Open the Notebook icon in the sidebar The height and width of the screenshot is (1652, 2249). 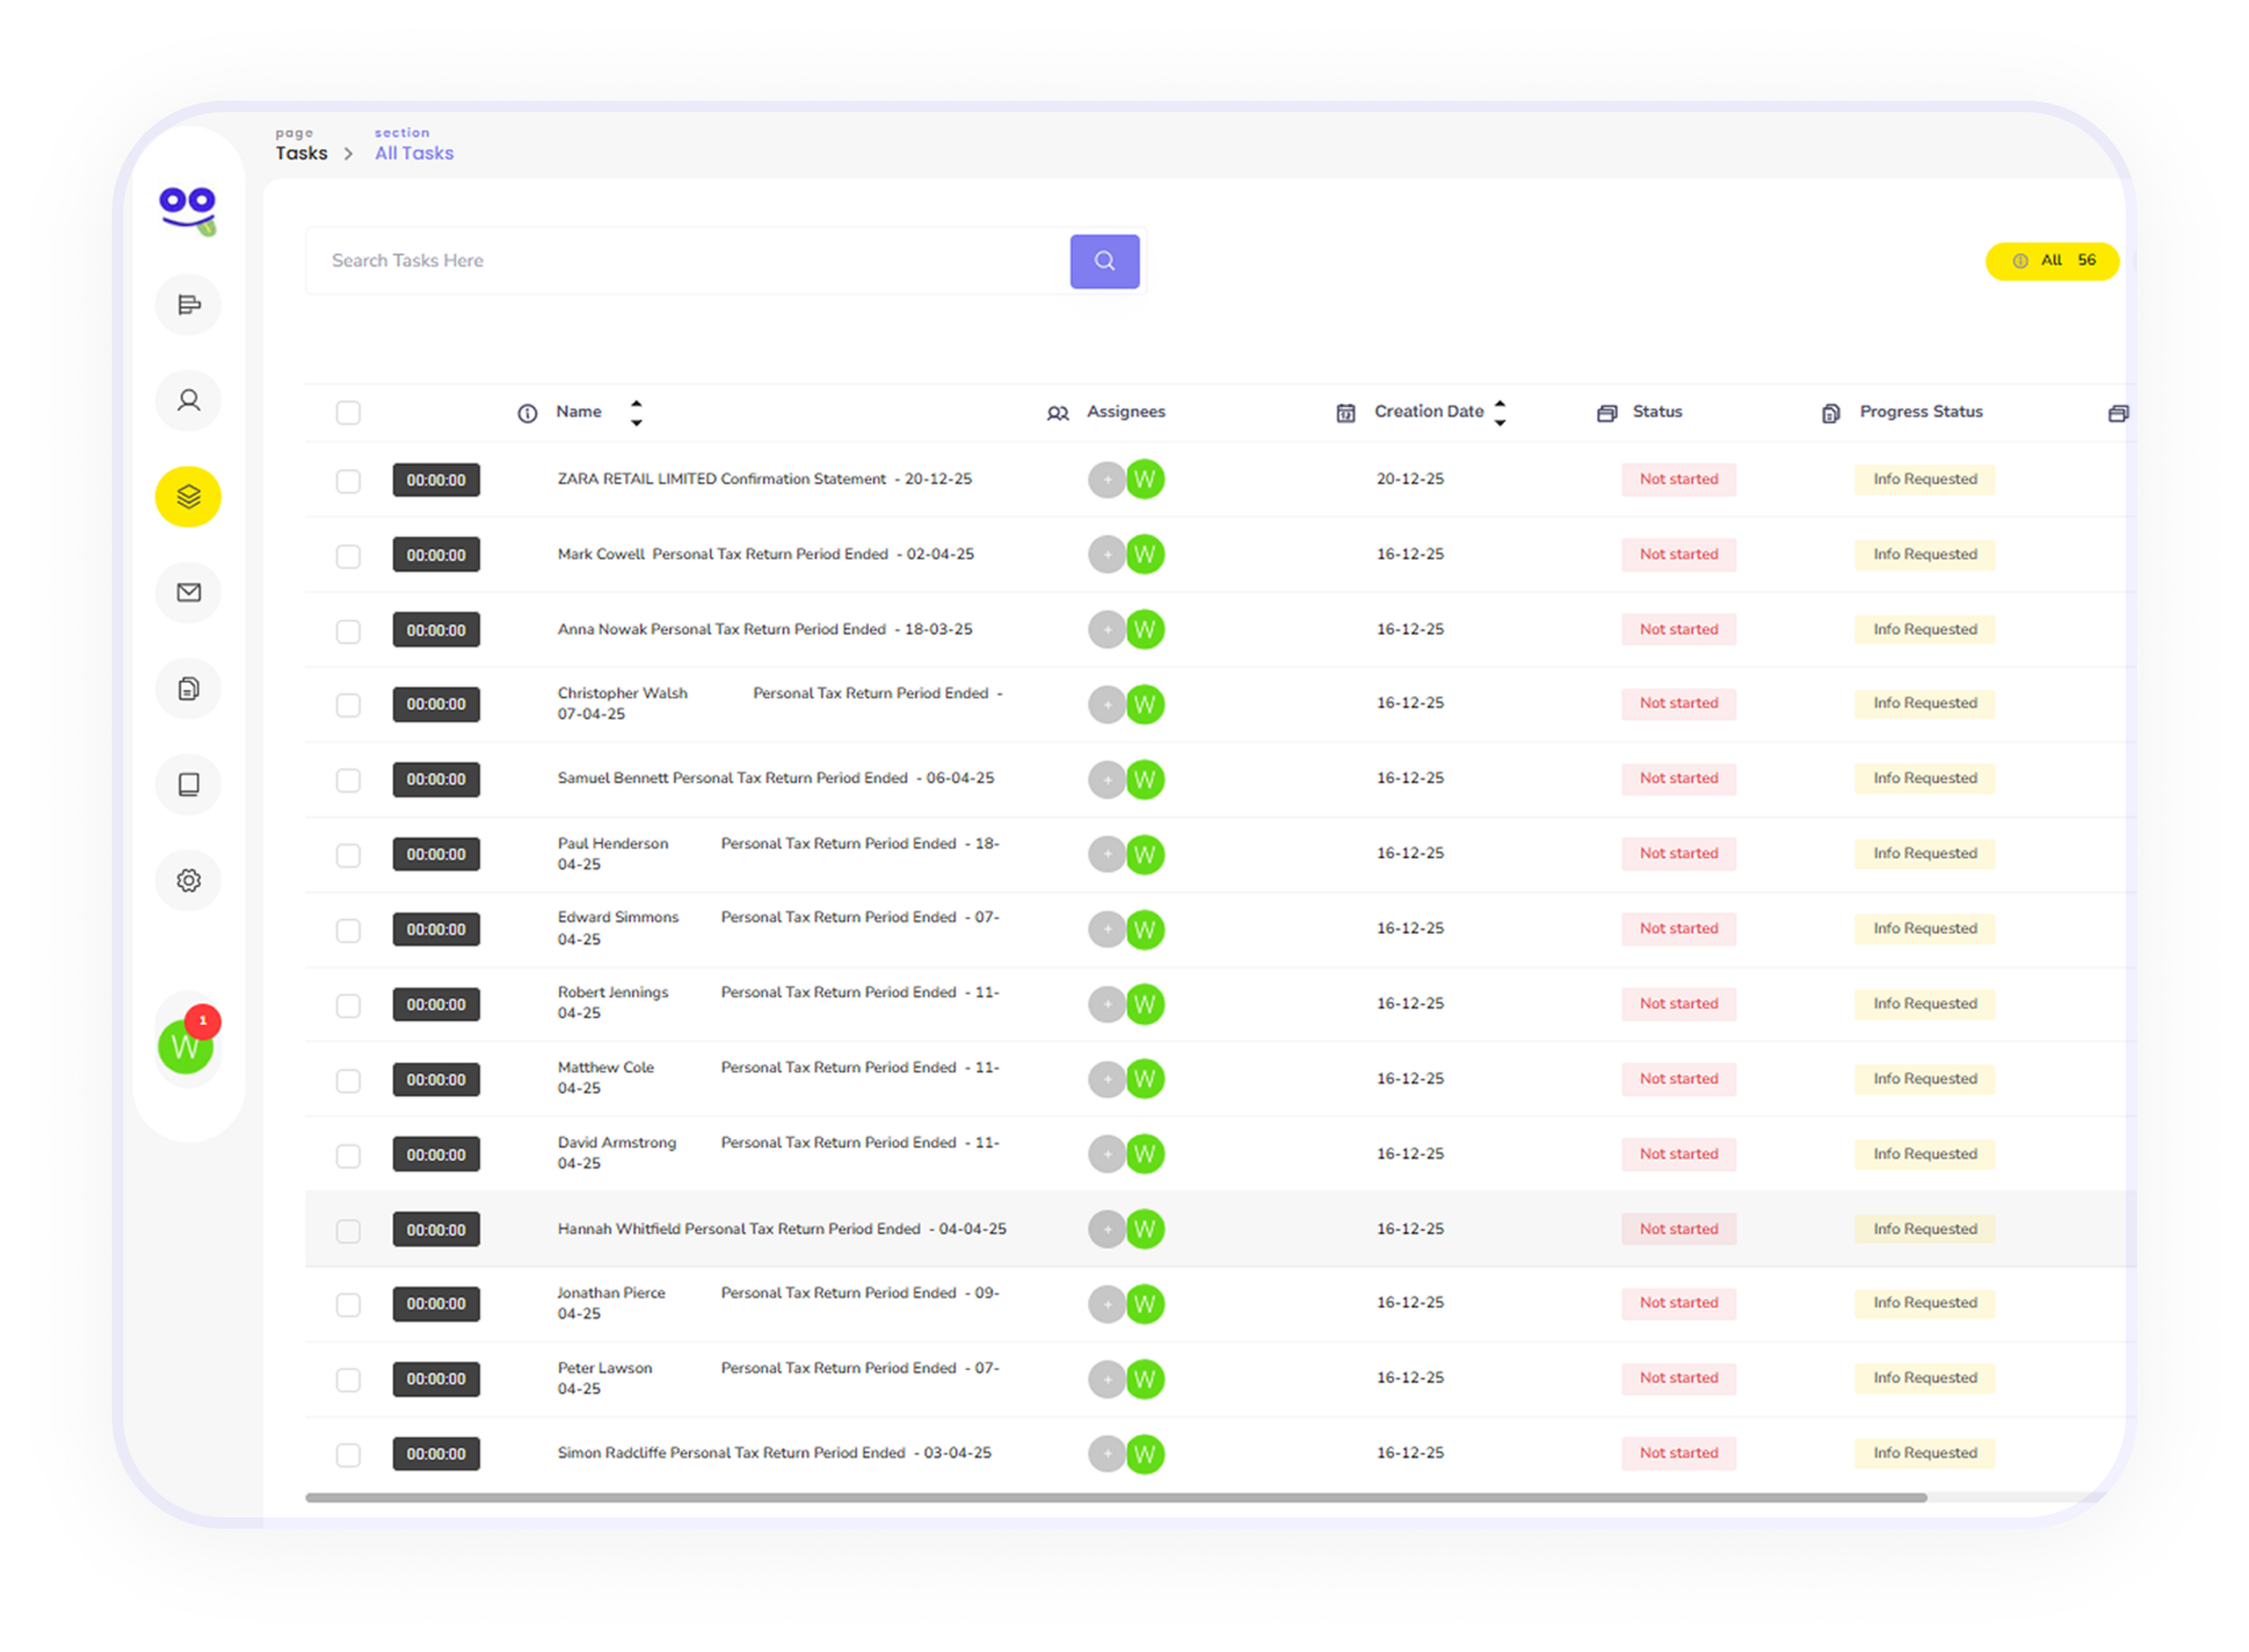(x=188, y=784)
